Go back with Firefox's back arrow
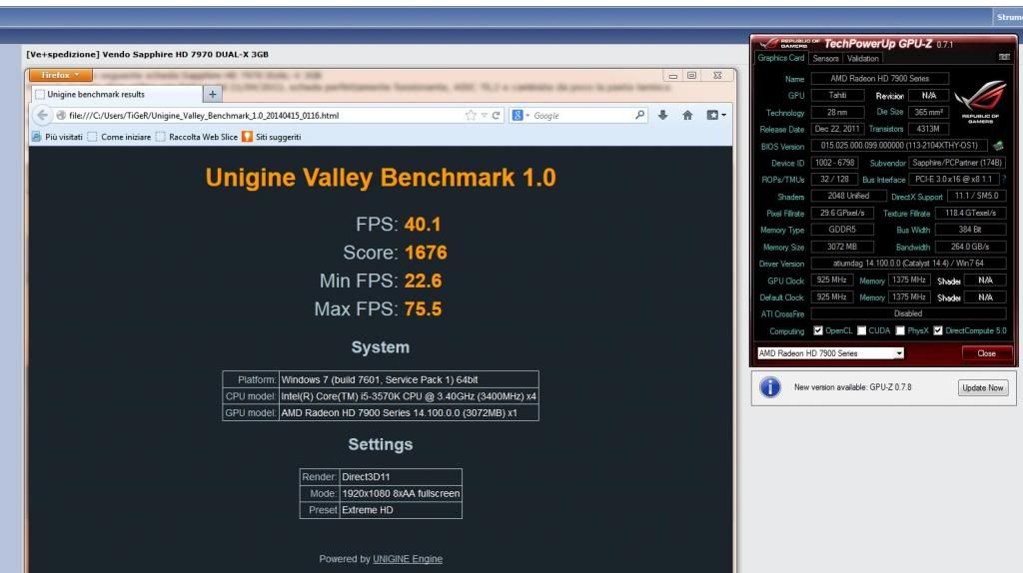This screenshot has height=573, width=1023. [x=42, y=116]
